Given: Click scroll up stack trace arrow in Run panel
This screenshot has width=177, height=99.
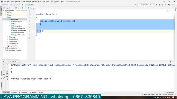Looking at the screenshot, I should click(7, 65).
